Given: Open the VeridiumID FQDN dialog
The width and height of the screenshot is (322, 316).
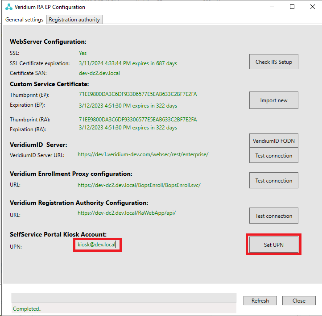Looking at the screenshot, I should 273,141.
